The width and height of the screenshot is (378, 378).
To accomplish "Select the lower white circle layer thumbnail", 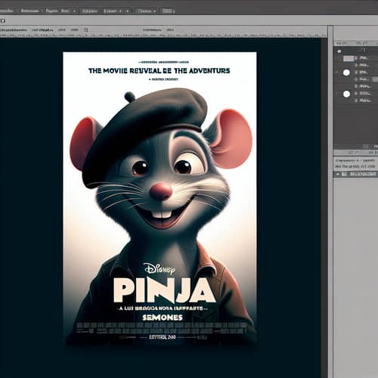I will (x=346, y=94).
